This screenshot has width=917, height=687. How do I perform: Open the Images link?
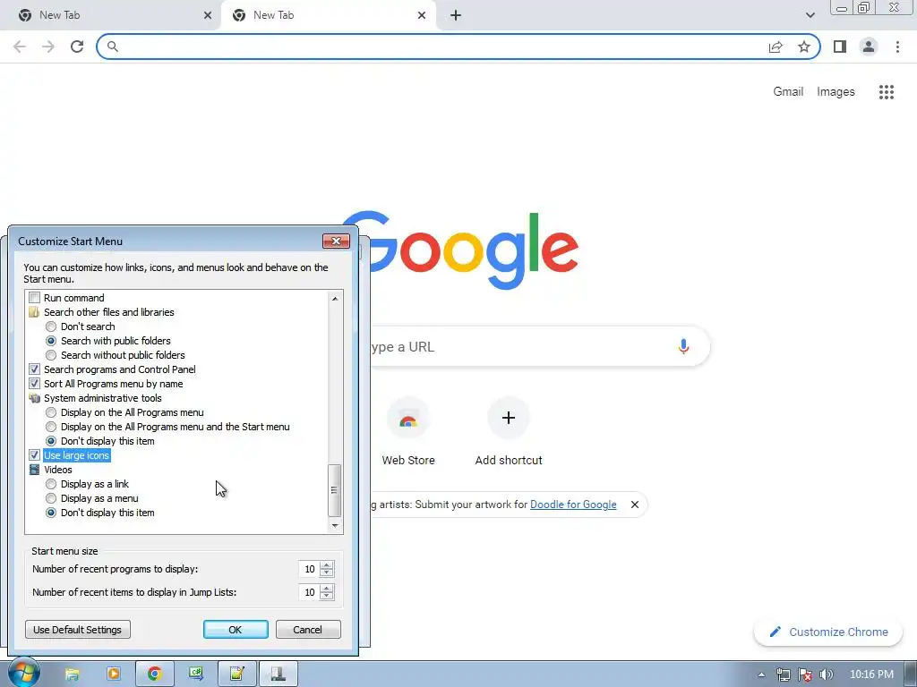tap(836, 92)
